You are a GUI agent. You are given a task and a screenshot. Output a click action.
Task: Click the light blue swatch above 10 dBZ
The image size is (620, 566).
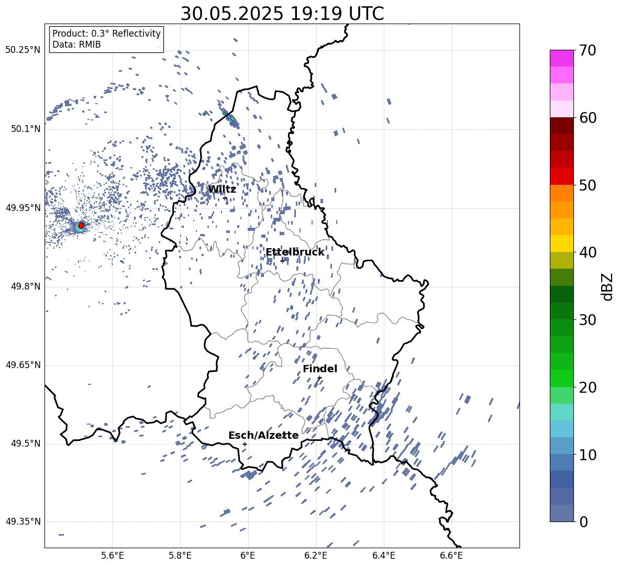[561, 429]
